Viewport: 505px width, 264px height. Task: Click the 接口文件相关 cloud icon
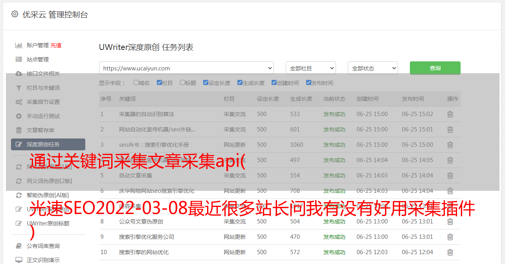(18, 74)
